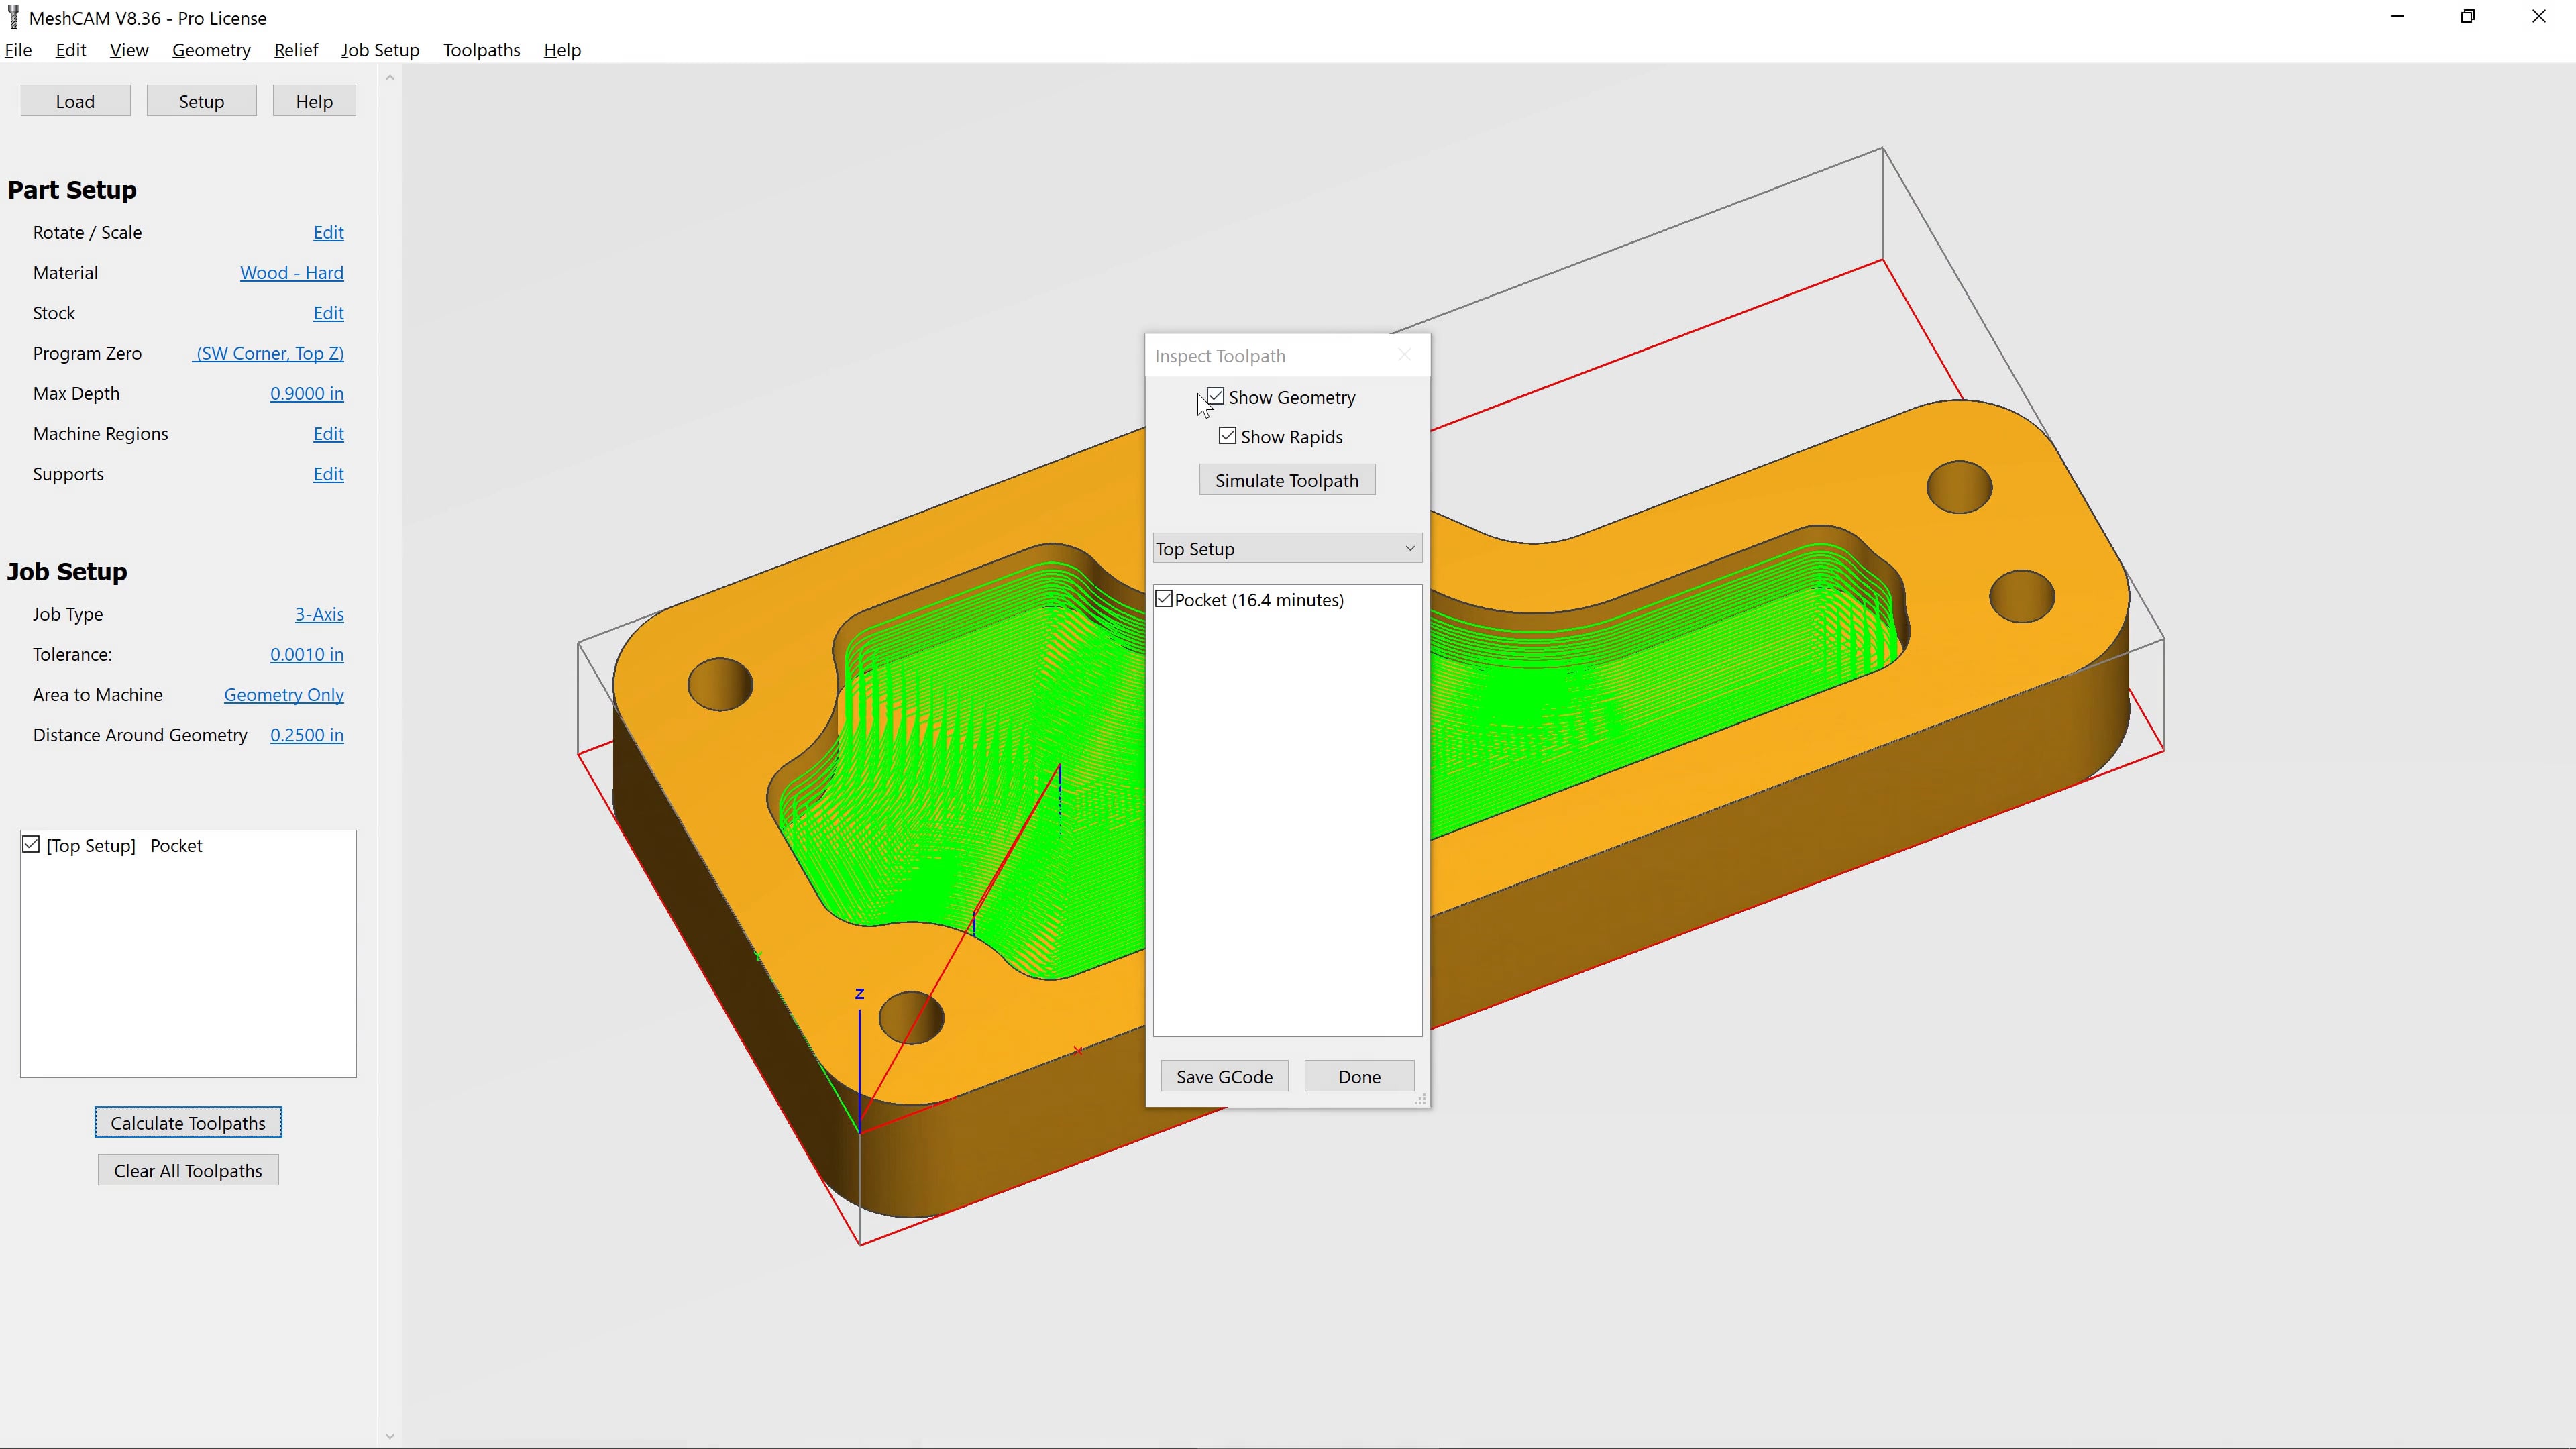Viewport: 2576px width, 1449px height.
Task: Edit the Stock setting
Action: (328, 313)
